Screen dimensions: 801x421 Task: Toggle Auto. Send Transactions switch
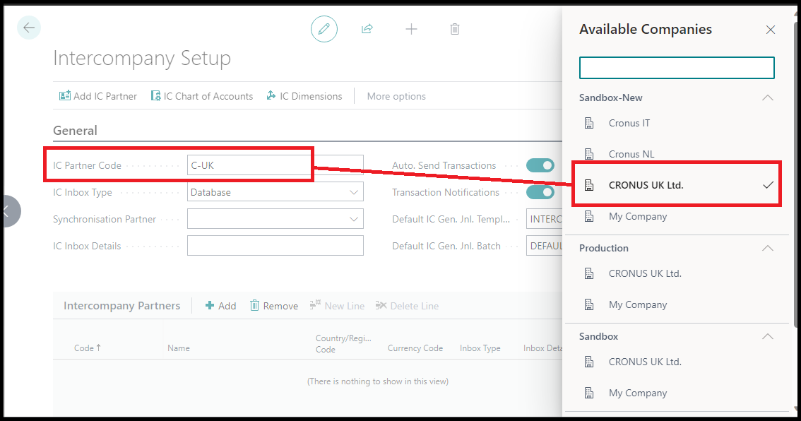(x=540, y=165)
